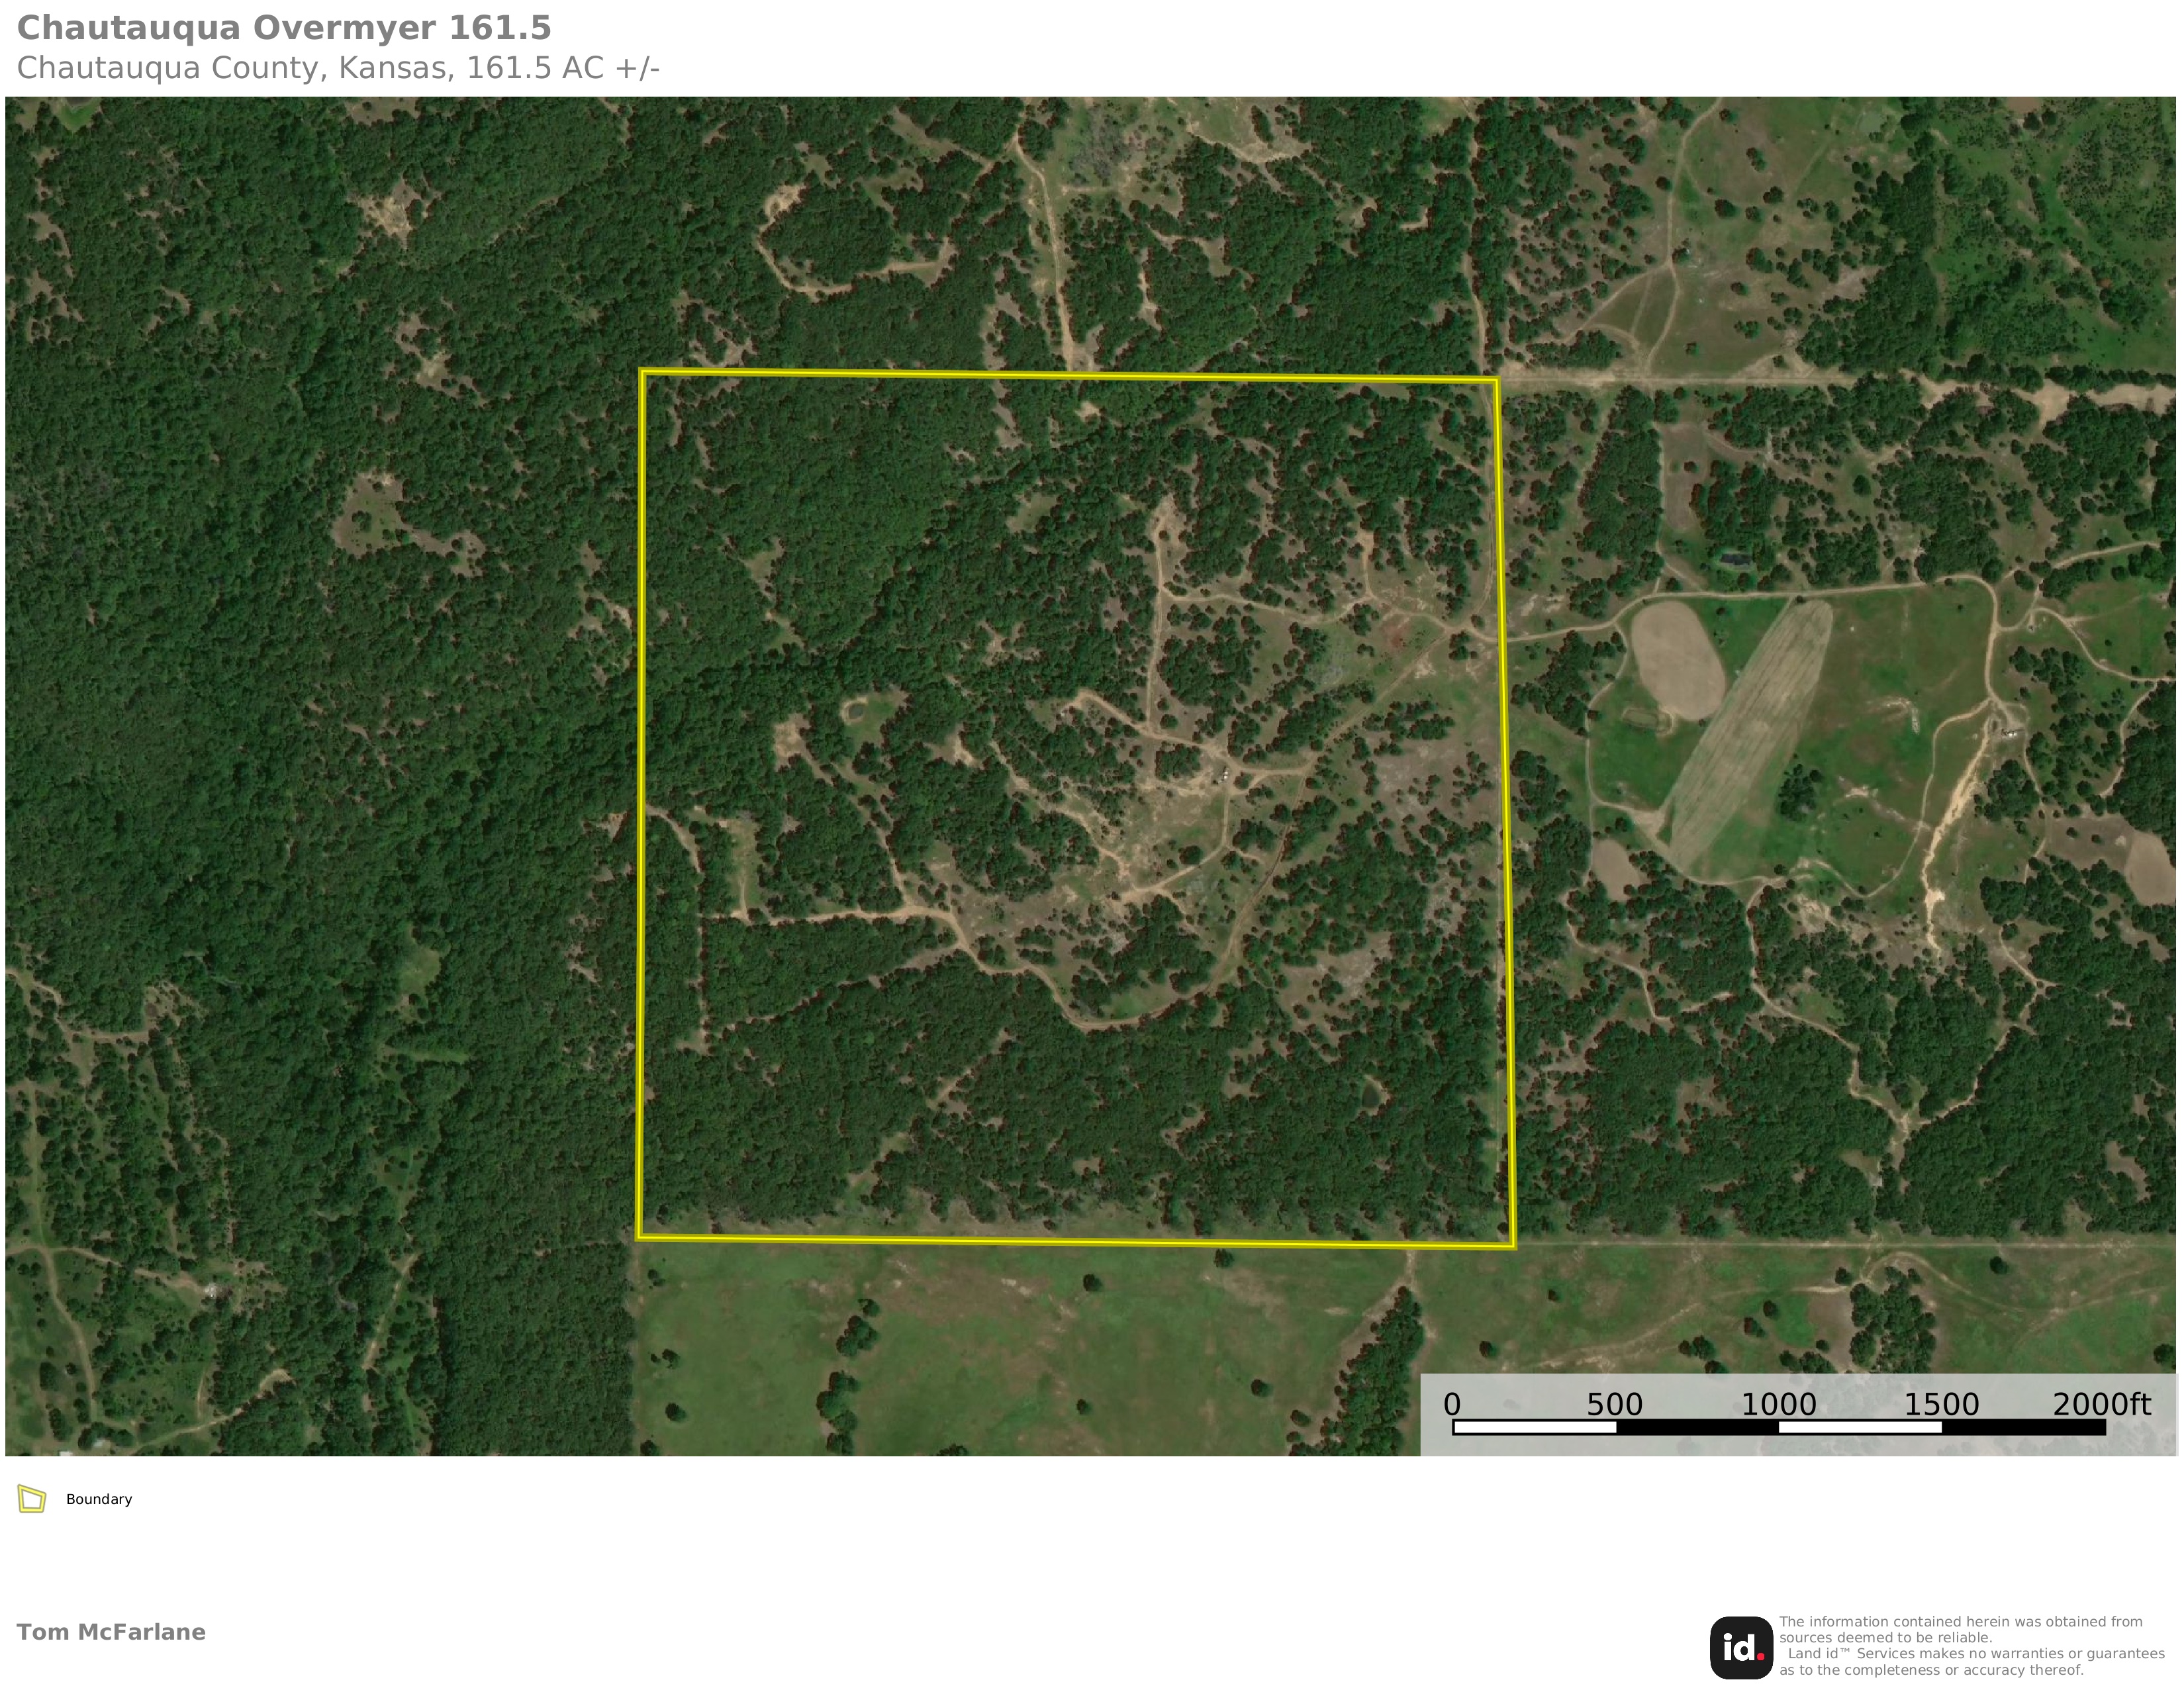Click the bottom-right corner of yellow boundary

pyautogui.click(x=1513, y=1246)
